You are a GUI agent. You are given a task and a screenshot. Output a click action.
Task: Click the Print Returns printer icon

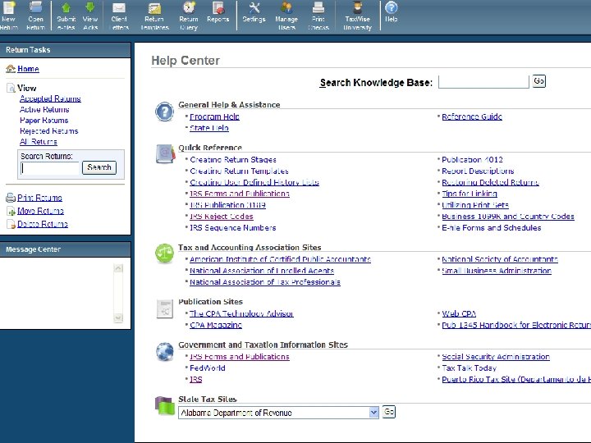point(11,198)
